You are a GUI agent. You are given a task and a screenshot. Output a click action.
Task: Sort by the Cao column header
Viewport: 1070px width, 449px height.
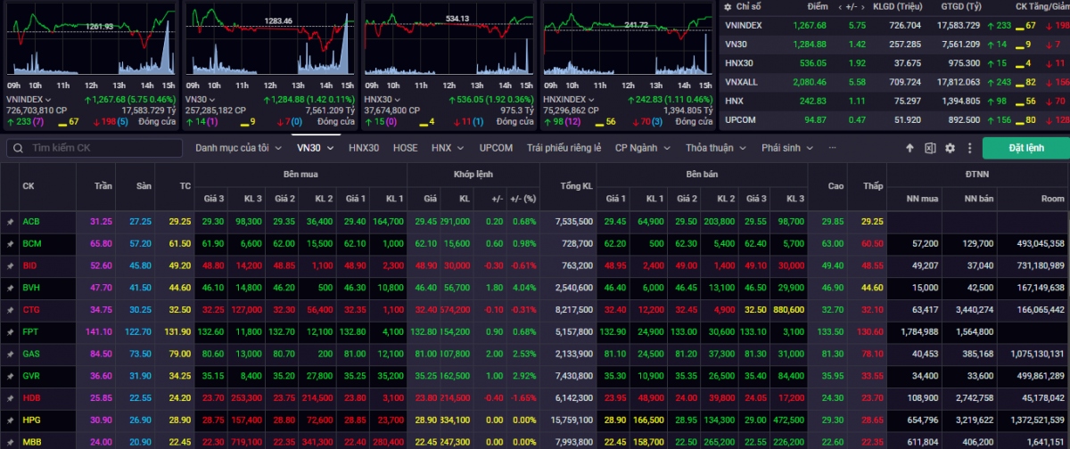pyautogui.click(x=835, y=186)
